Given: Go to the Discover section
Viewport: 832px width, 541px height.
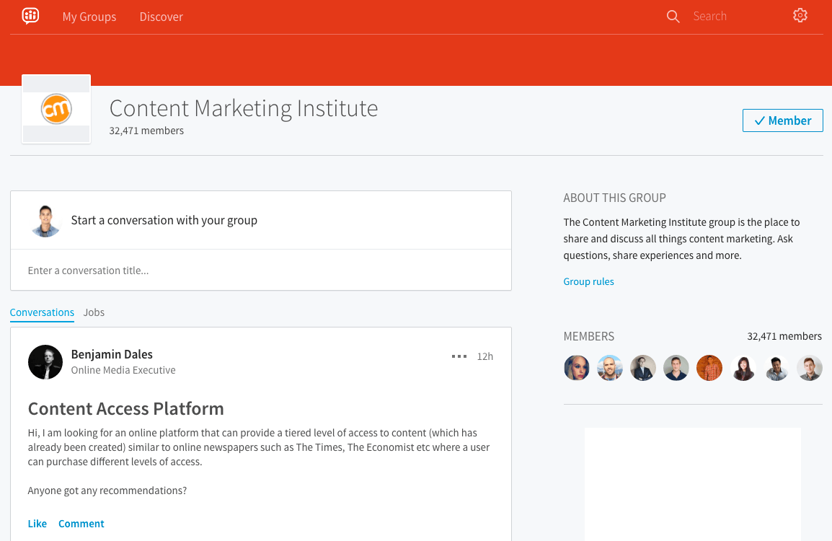Looking at the screenshot, I should 161,17.
